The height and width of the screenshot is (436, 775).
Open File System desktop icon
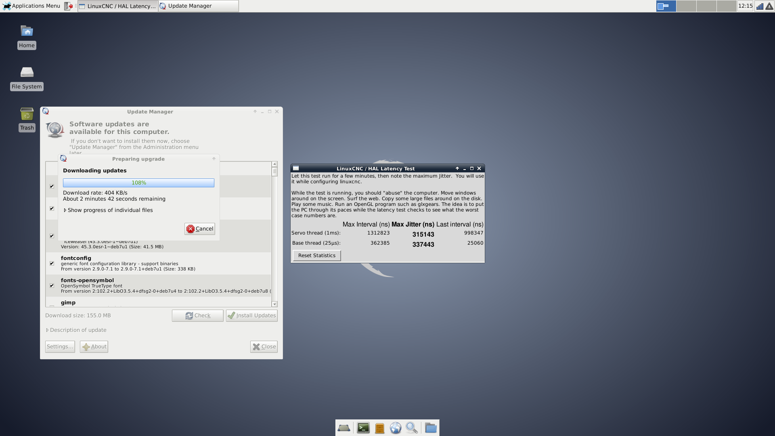click(27, 73)
